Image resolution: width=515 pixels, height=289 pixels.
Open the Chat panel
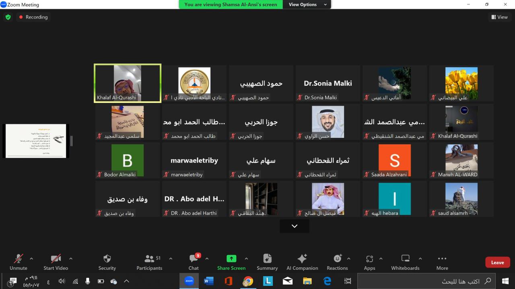click(194, 262)
